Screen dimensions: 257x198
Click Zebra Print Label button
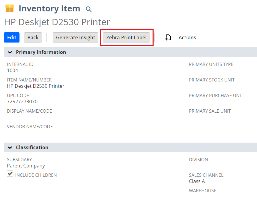pyautogui.click(x=126, y=37)
